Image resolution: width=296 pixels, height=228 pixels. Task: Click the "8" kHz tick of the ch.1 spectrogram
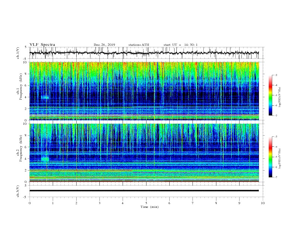click(x=26, y=74)
